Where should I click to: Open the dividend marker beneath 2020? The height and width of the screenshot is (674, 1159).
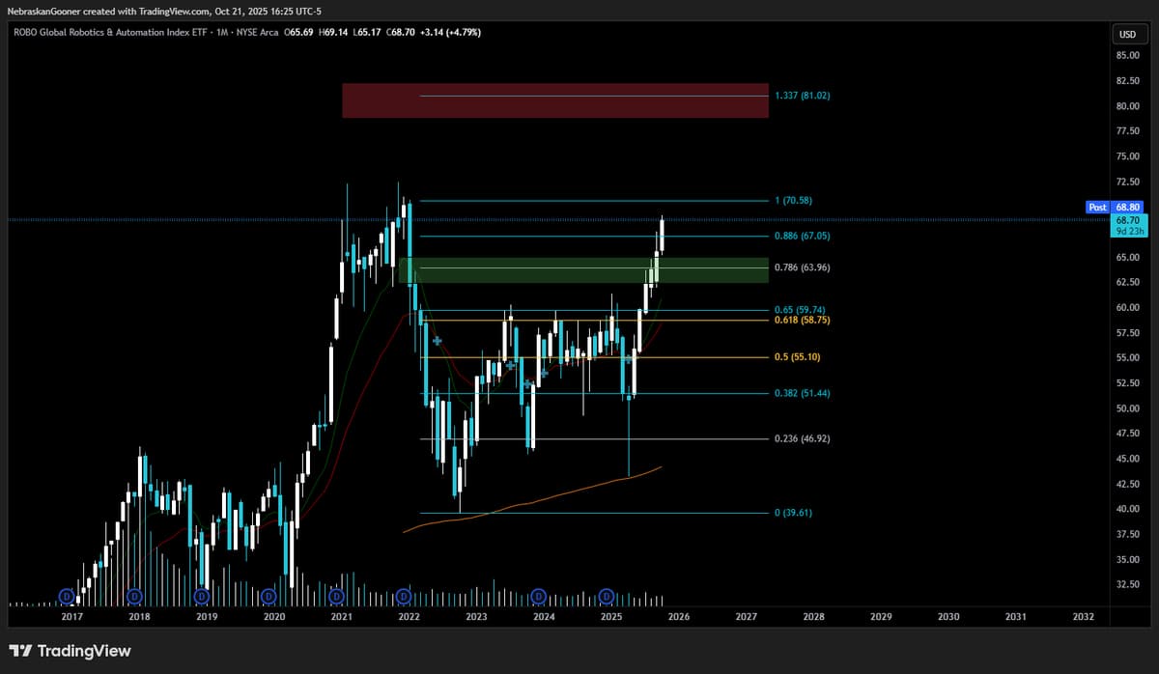[x=269, y=597]
